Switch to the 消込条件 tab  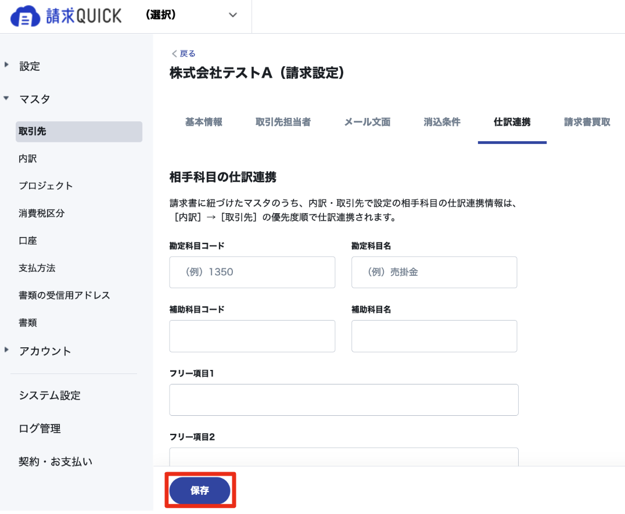point(441,122)
